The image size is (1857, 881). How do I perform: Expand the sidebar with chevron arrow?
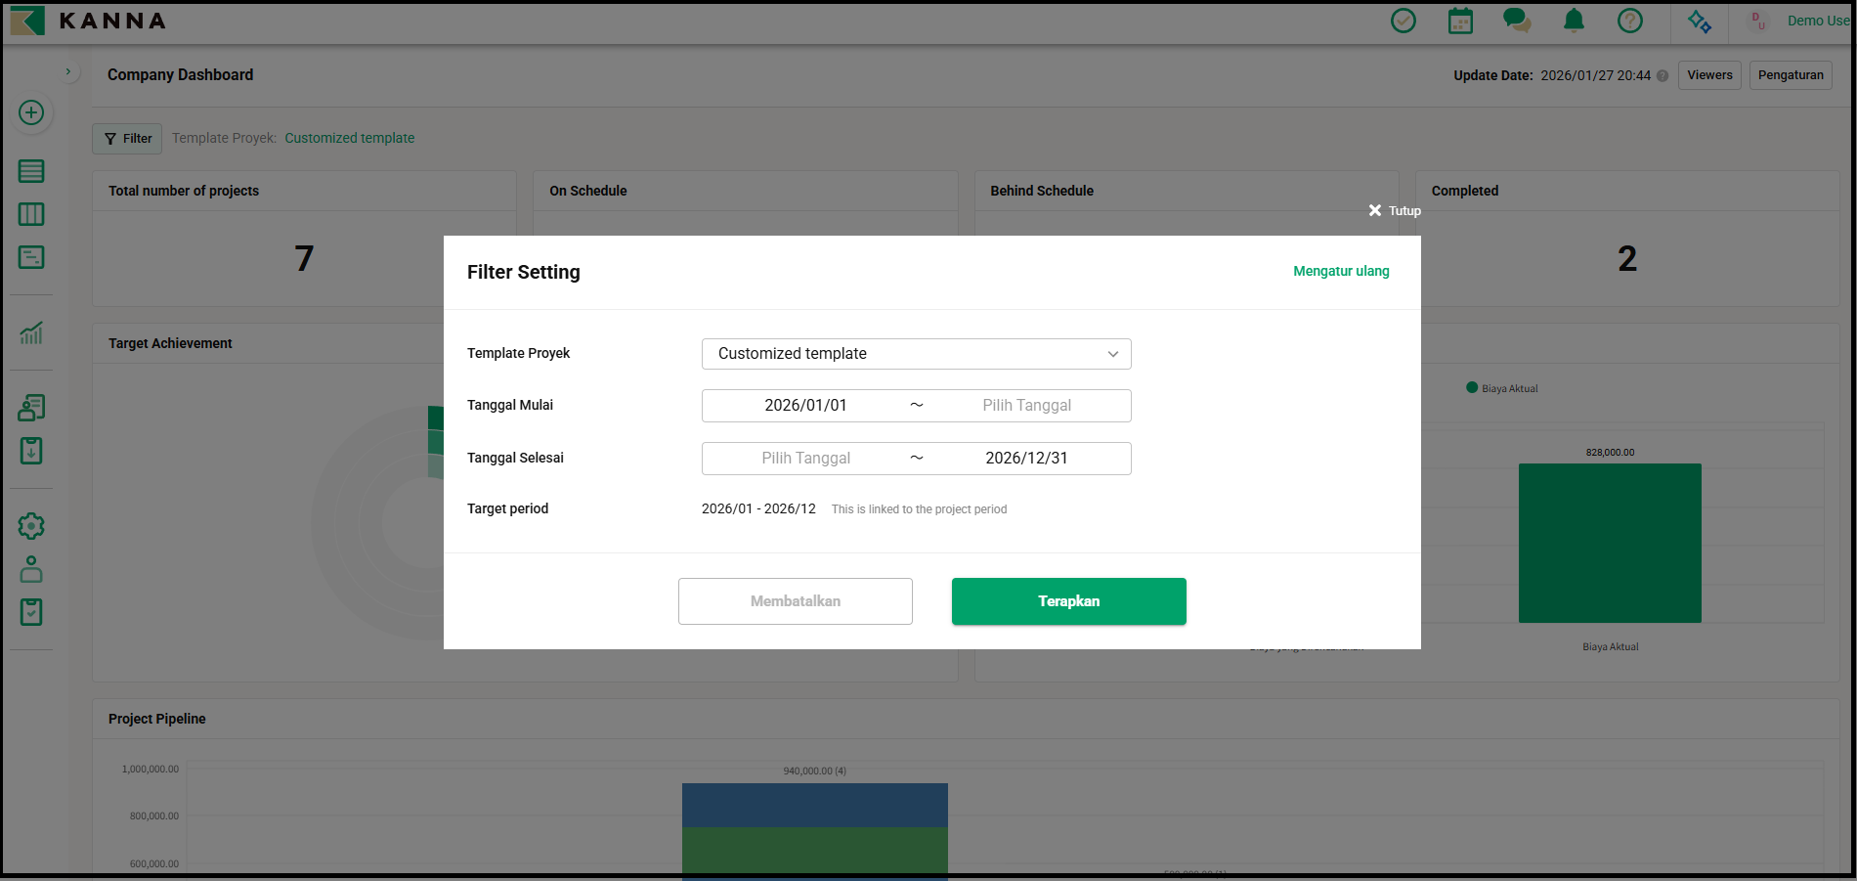(x=67, y=71)
